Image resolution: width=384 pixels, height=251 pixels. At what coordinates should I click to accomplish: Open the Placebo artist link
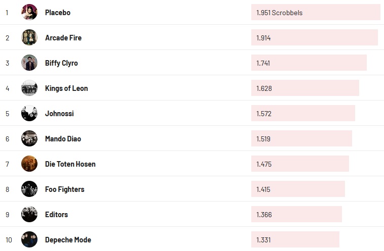pos(58,13)
